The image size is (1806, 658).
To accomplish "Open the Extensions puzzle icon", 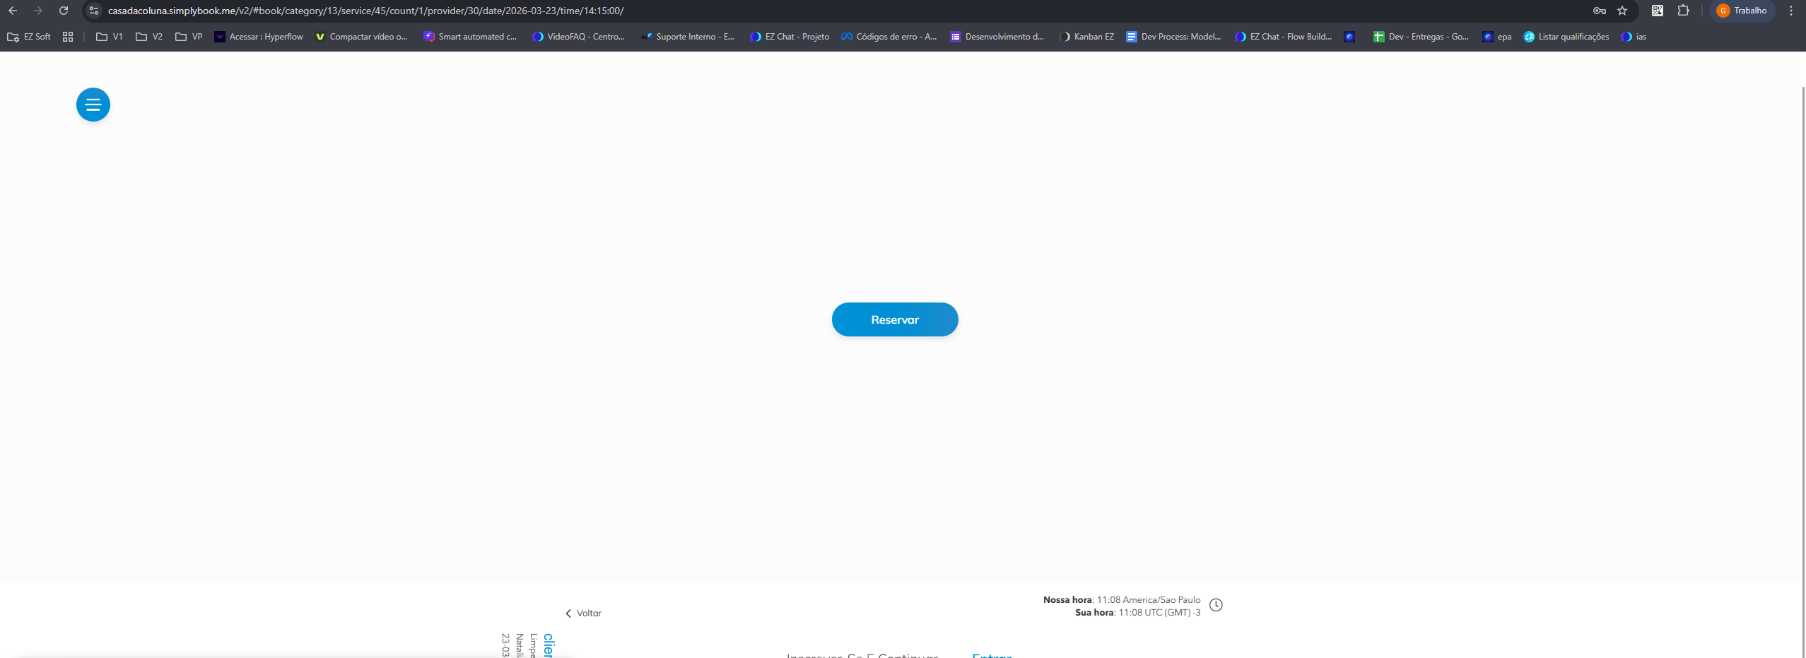I will point(1683,11).
